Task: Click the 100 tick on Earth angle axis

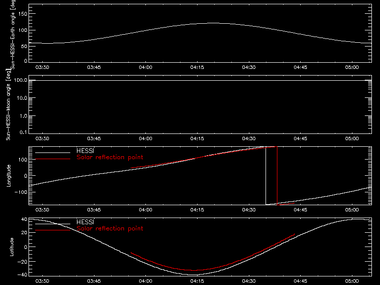Action: pyautogui.click(x=23, y=30)
